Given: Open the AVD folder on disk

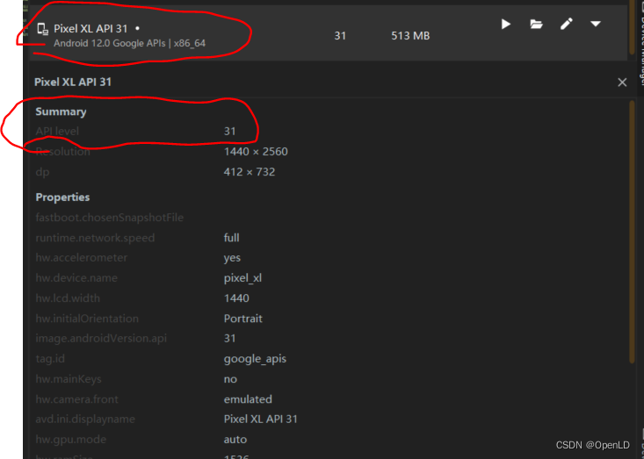Looking at the screenshot, I should pyautogui.click(x=536, y=25).
